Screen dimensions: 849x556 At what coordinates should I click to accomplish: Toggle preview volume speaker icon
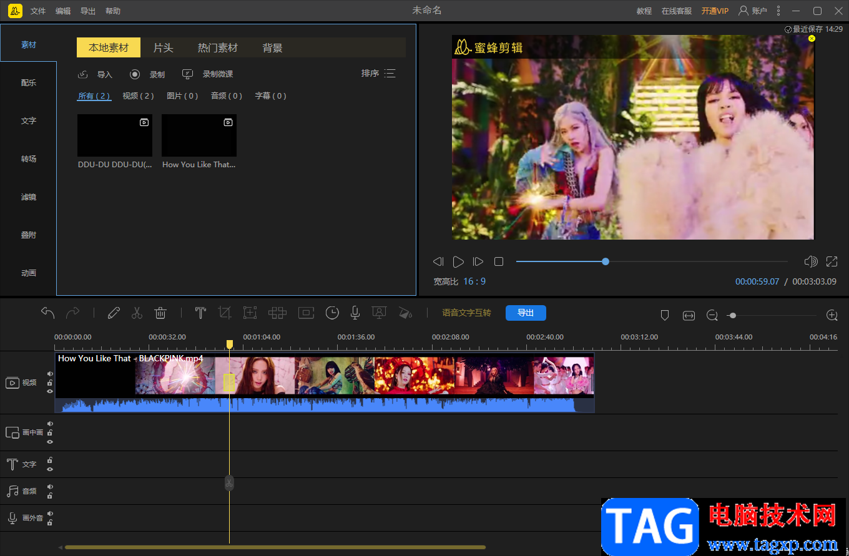tap(811, 261)
